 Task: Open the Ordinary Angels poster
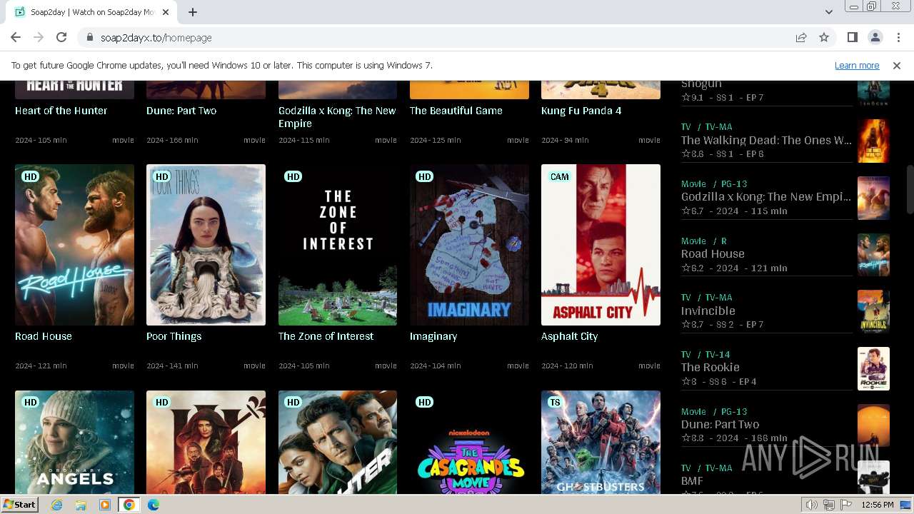74,442
